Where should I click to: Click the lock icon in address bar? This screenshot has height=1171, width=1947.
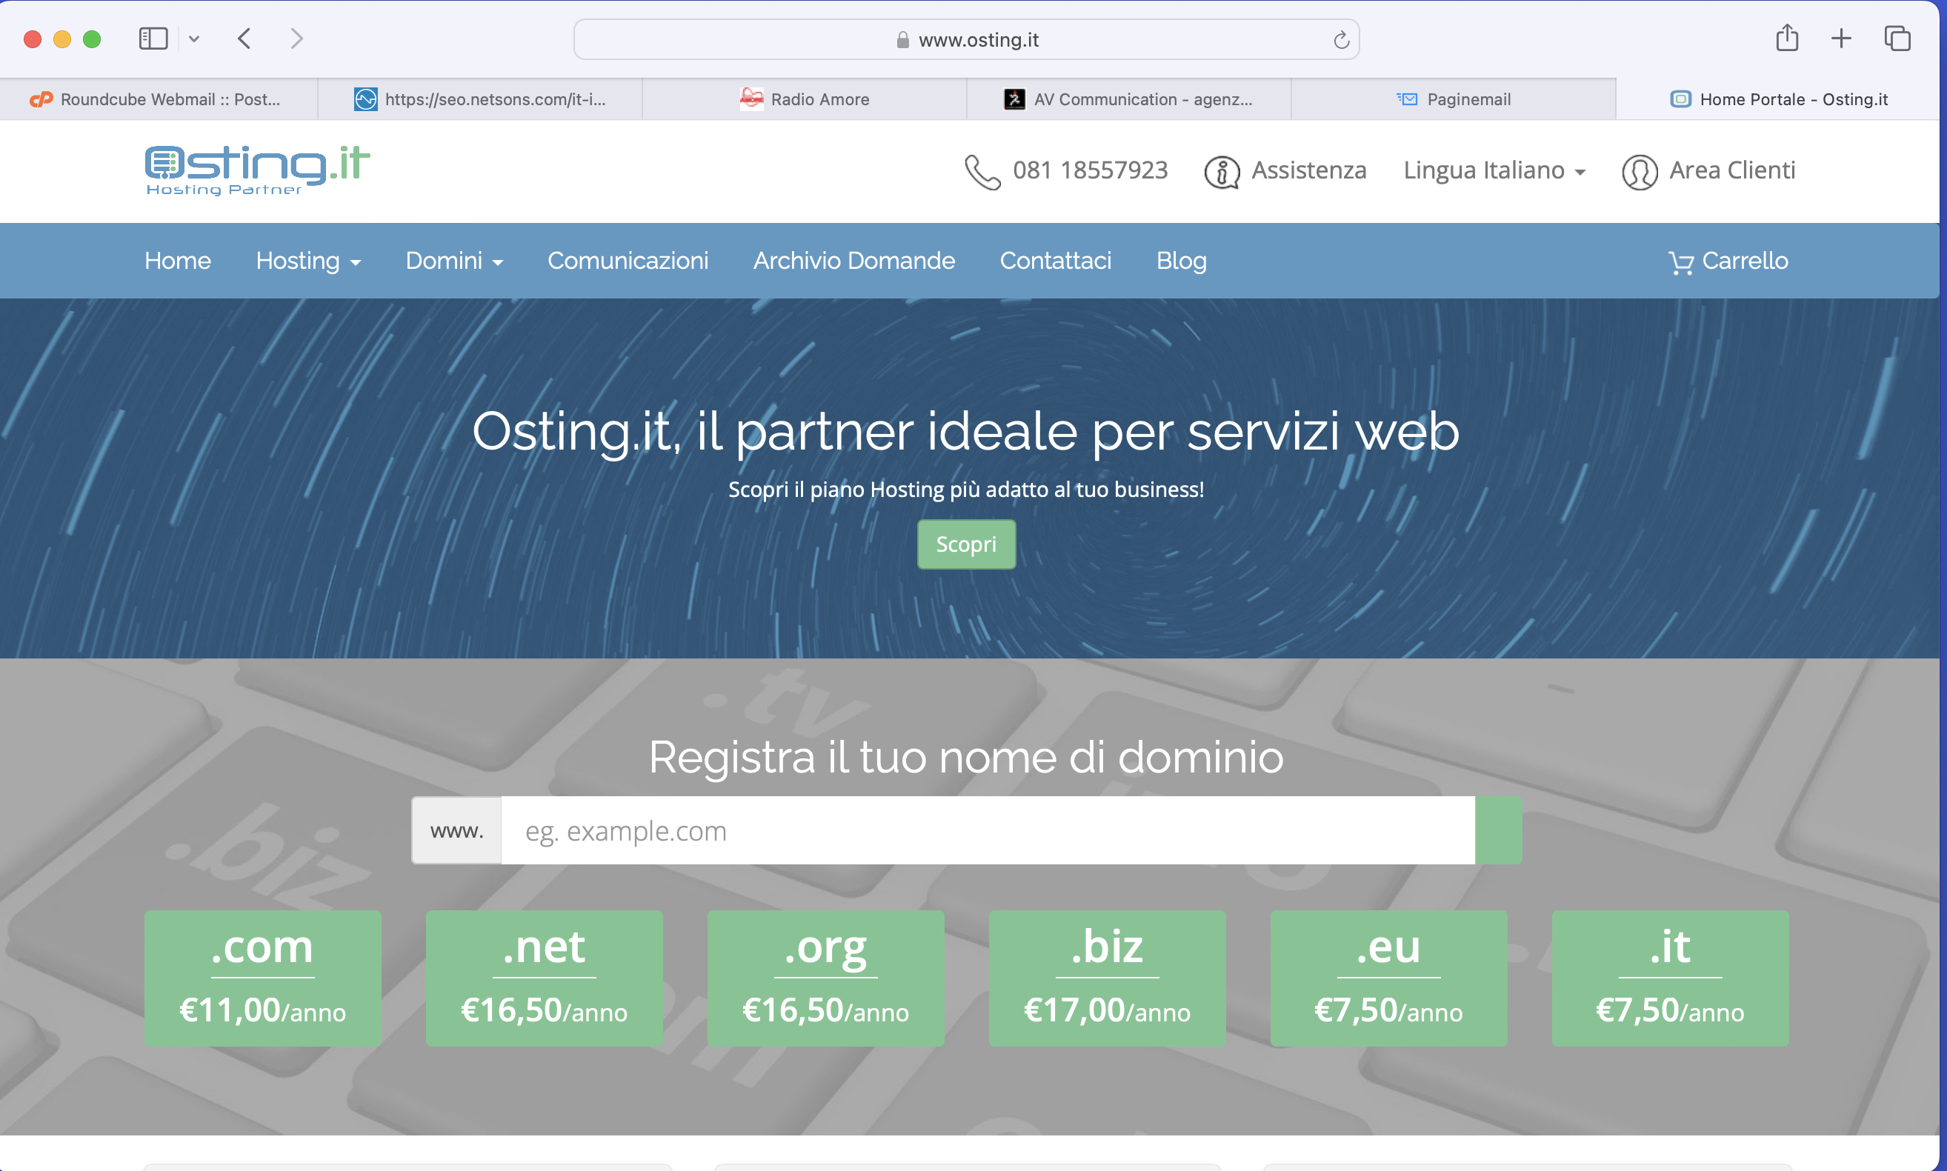[x=903, y=39]
